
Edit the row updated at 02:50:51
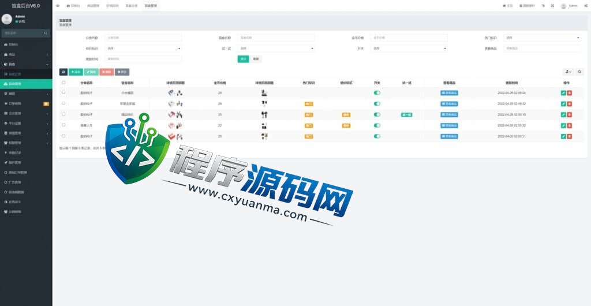point(563,136)
